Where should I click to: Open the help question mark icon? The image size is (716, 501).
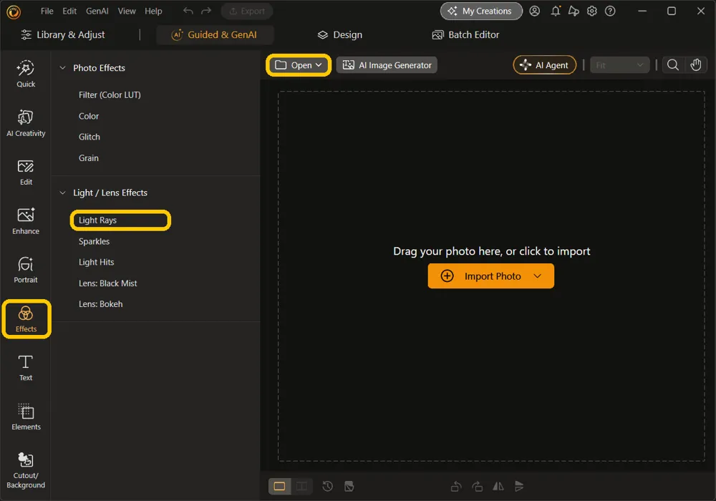[610, 11]
